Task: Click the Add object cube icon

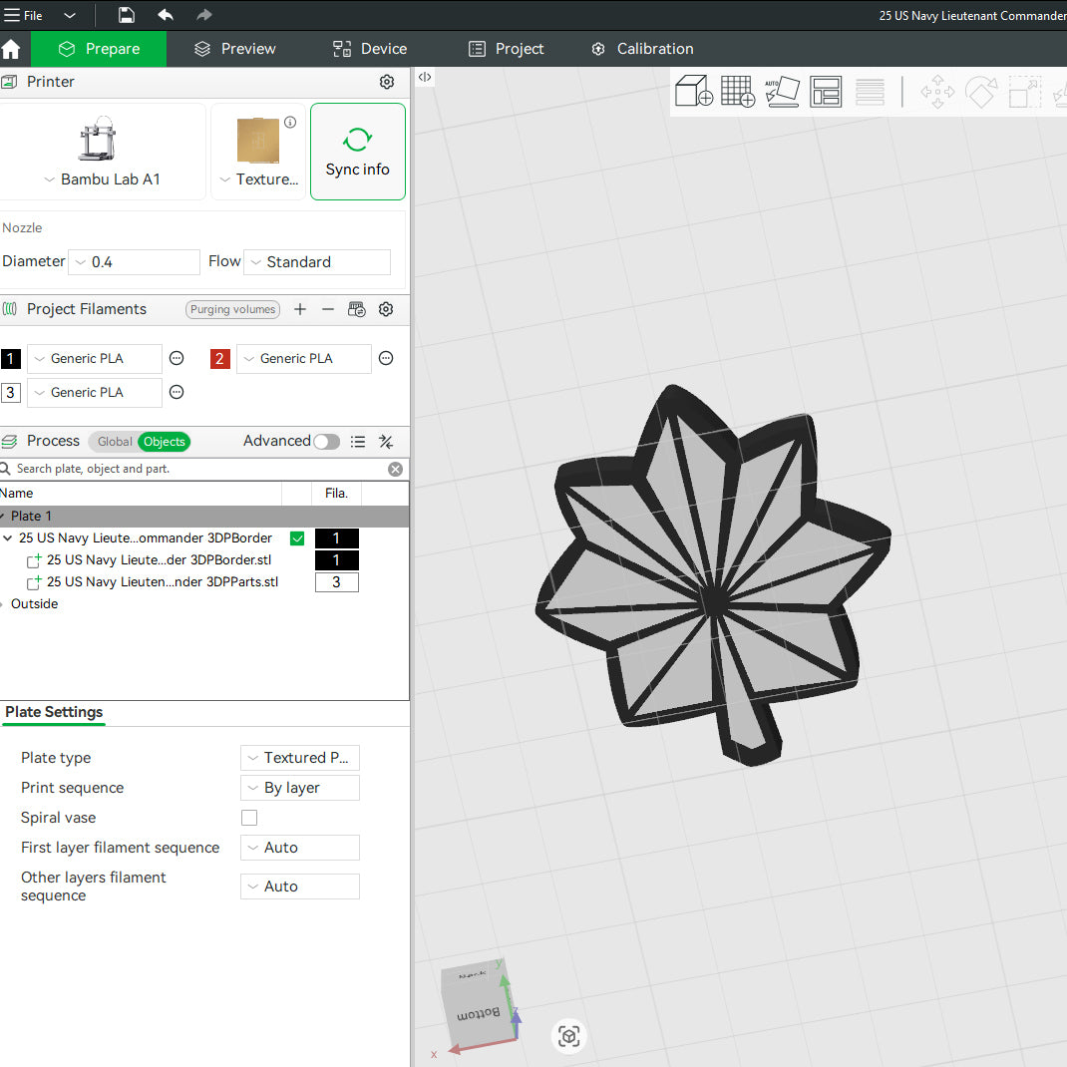Action: pyautogui.click(x=693, y=91)
